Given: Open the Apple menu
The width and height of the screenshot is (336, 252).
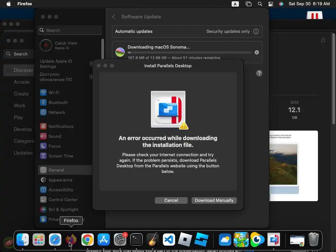Looking at the screenshot, I should click(x=9, y=4).
